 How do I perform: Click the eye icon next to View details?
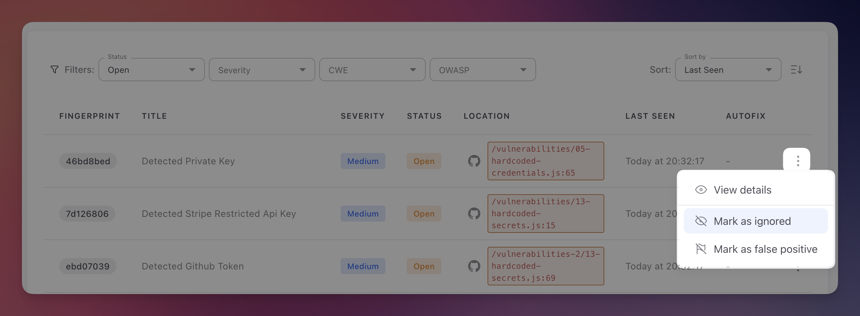pyautogui.click(x=701, y=189)
